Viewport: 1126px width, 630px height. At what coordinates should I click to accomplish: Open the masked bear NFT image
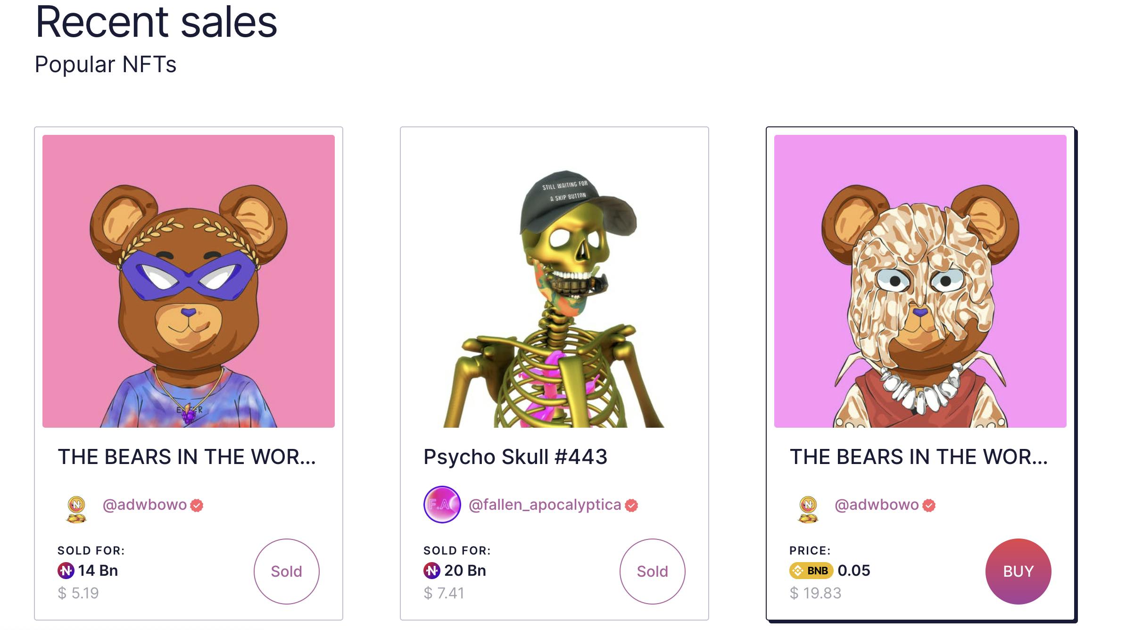pos(189,281)
